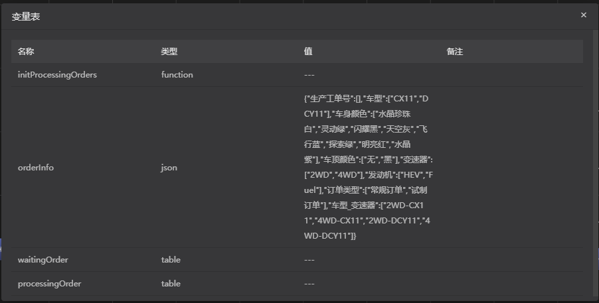Click the json type cell
This screenshot has height=303, width=599.
169,168
